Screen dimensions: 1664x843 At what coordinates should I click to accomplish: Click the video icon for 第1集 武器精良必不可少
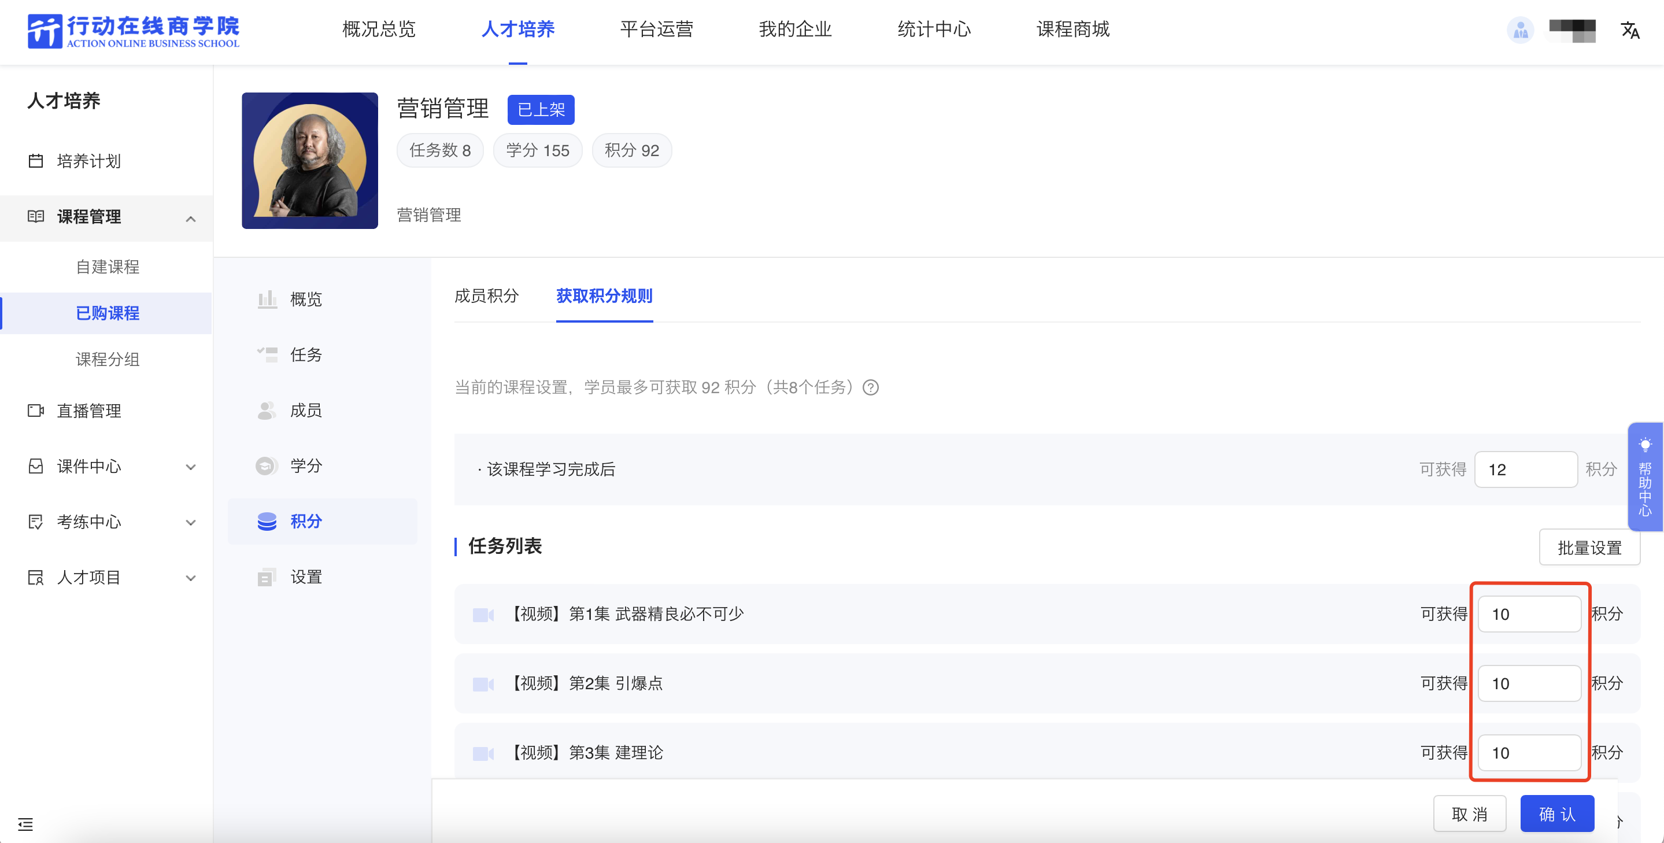click(483, 614)
